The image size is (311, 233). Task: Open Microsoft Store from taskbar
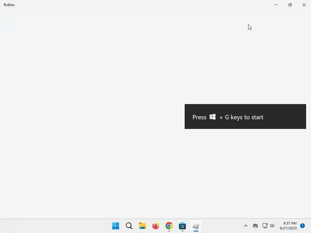pos(182,226)
